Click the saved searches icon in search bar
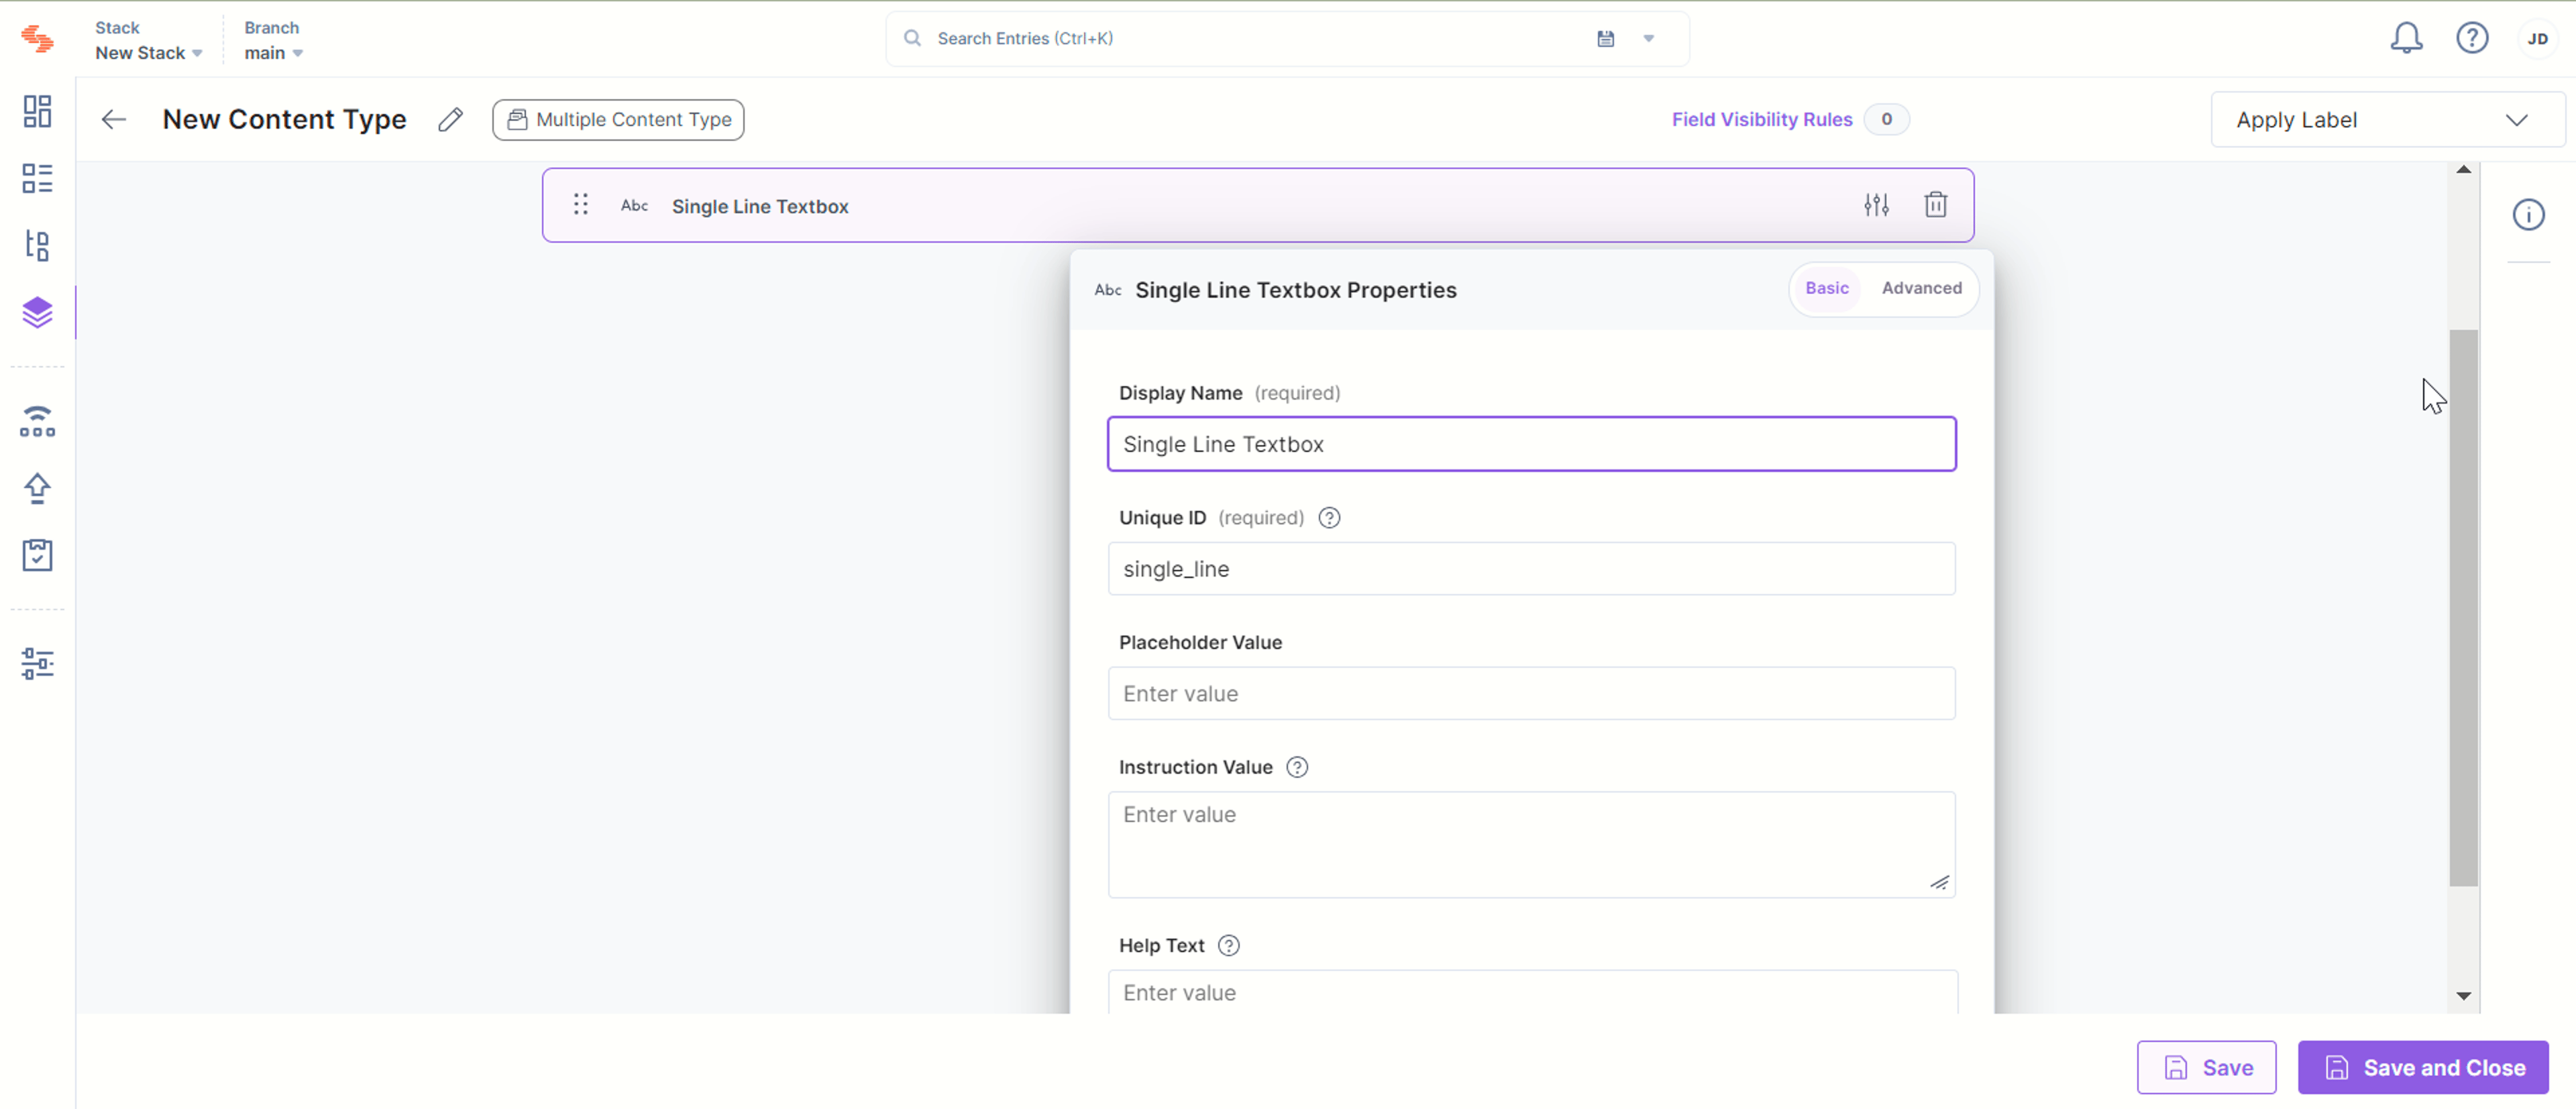Image resolution: width=2576 pixels, height=1109 pixels. tap(1605, 38)
